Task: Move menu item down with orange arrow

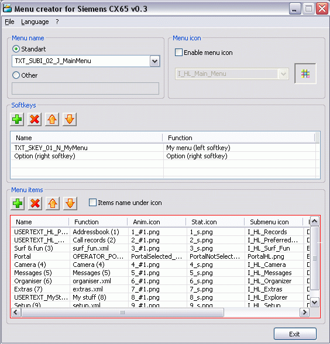Action: (x=70, y=203)
